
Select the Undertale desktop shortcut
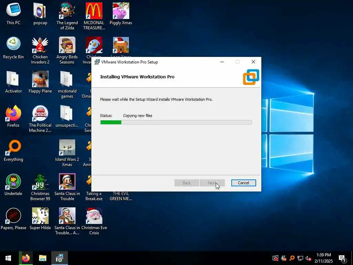point(13,185)
